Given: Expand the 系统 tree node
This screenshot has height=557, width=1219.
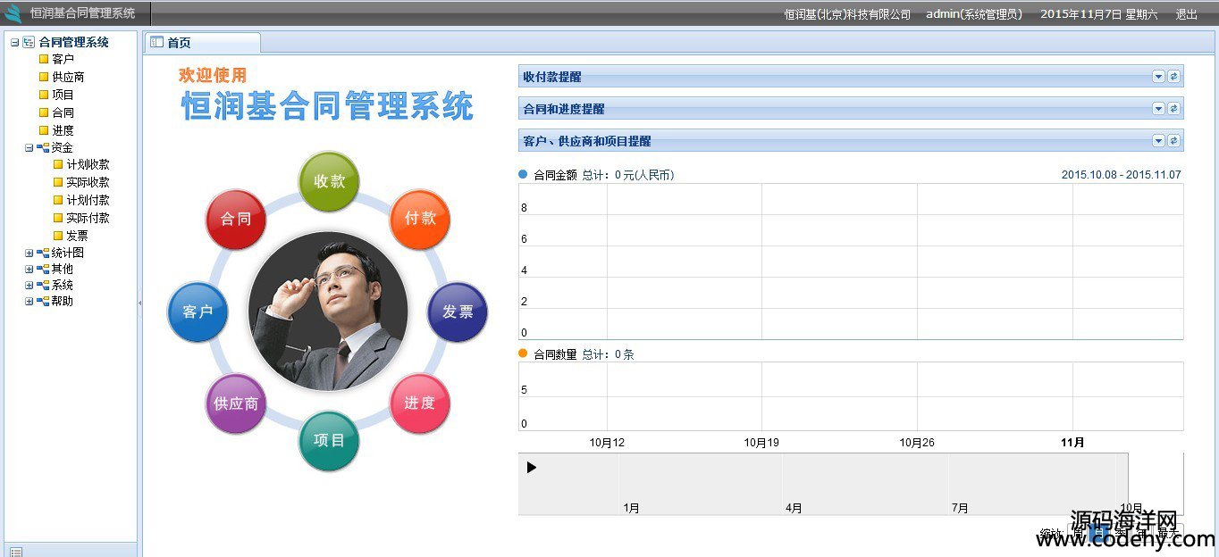Looking at the screenshot, I should click(x=29, y=286).
